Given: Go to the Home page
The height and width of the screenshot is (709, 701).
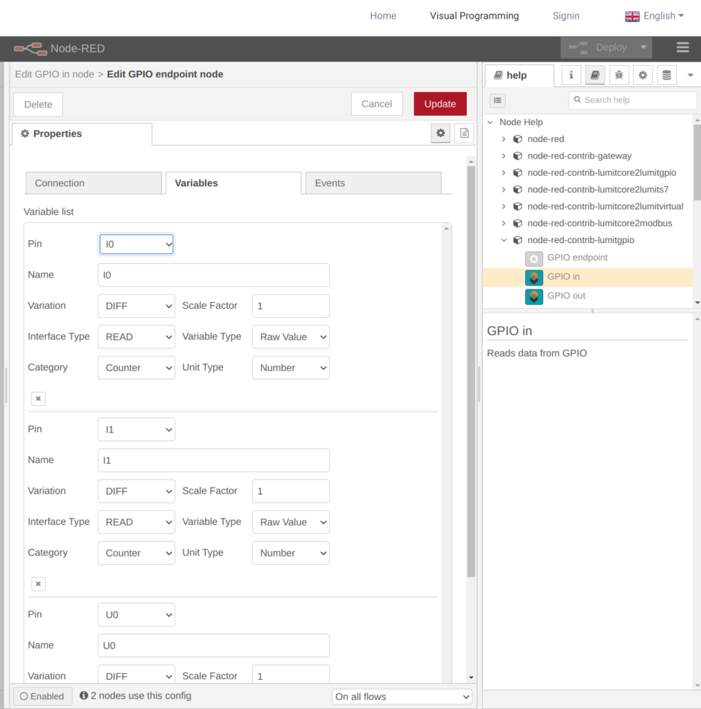Looking at the screenshot, I should [383, 16].
